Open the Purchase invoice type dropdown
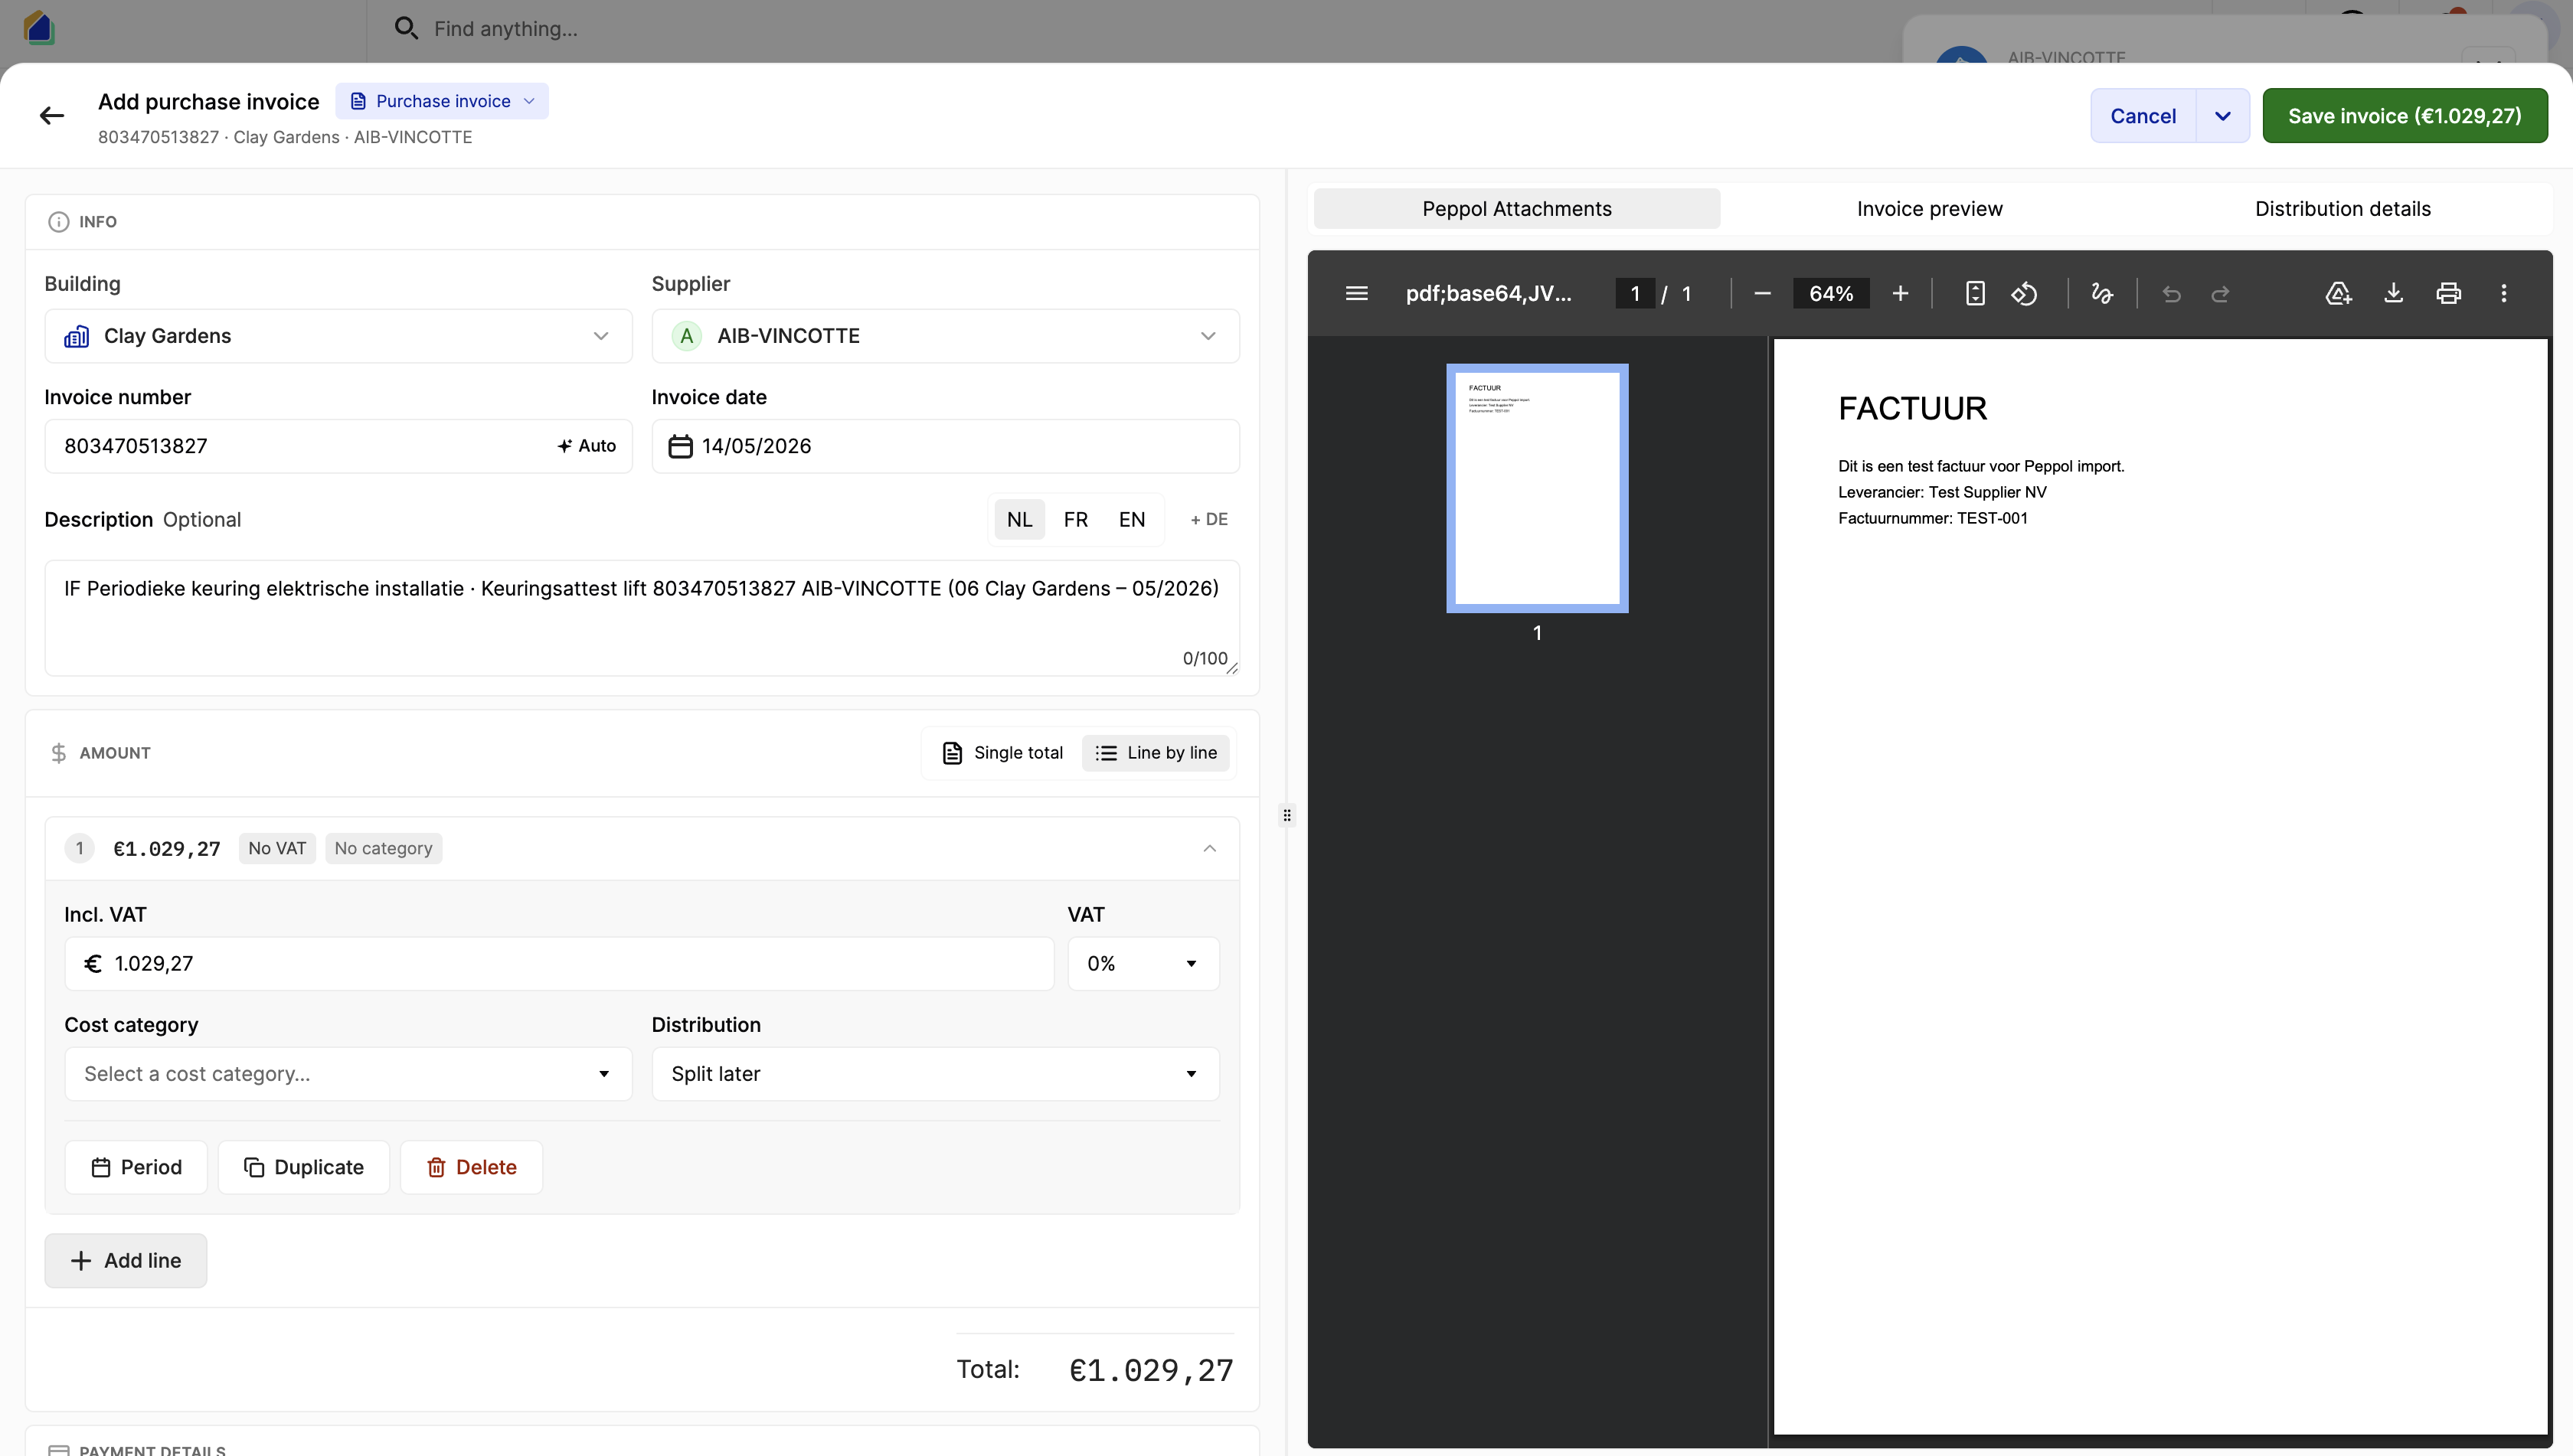The width and height of the screenshot is (2573, 1456). pyautogui.click(x=442, y=101)
